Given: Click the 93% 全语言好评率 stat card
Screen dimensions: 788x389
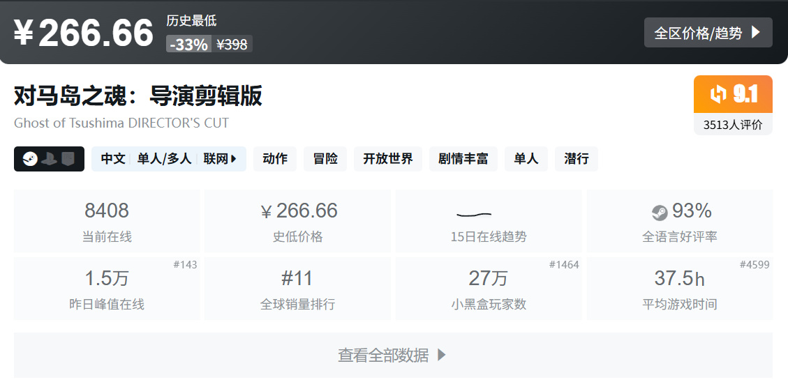Looking at the screenshot, I should pos(679,221).
